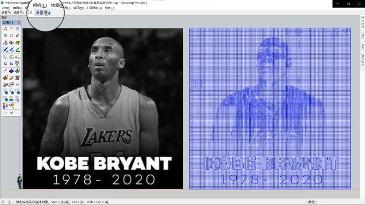Select the Kobe Bryant photo image

pos(103,109)
